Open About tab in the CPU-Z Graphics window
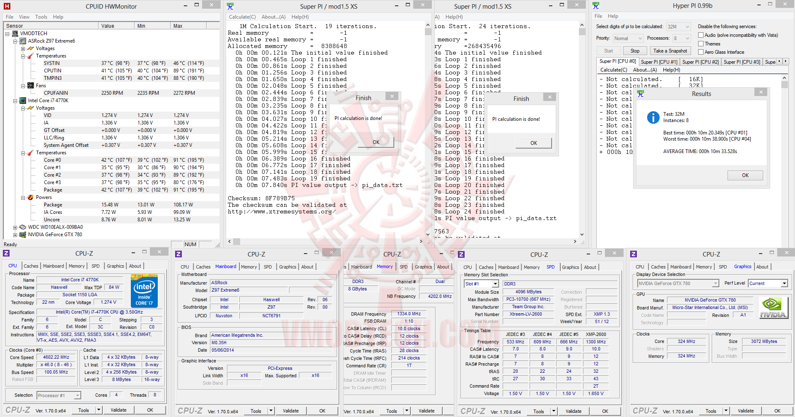Image resolution: width=795 pixels, height=417 pixels. click(762, 267)
